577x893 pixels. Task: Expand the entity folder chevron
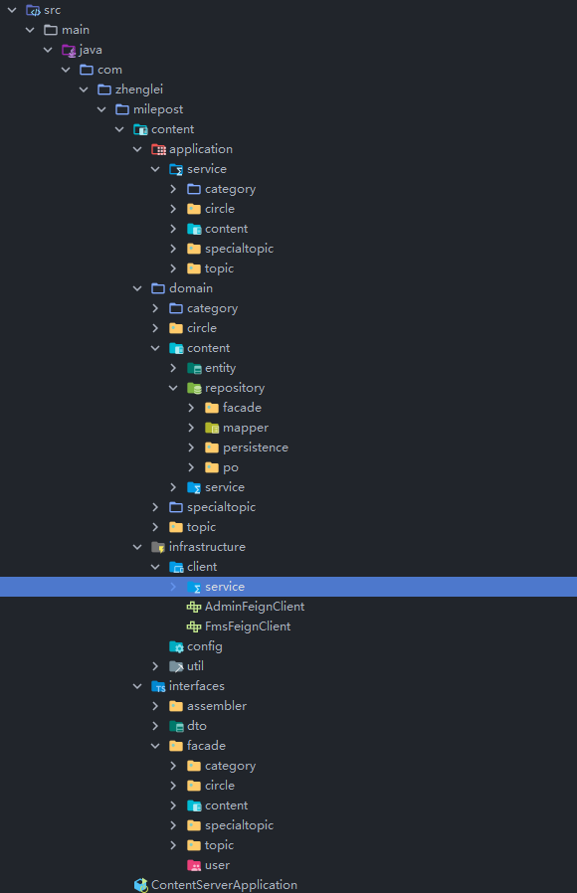[x=173, y=368]
